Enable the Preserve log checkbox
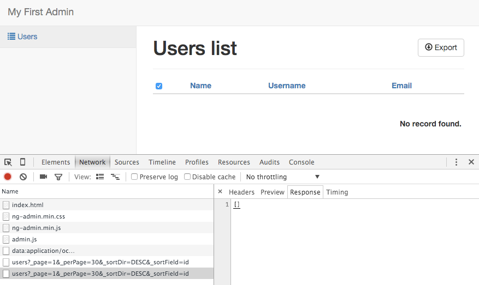479x285 pixels. (134, 177)
